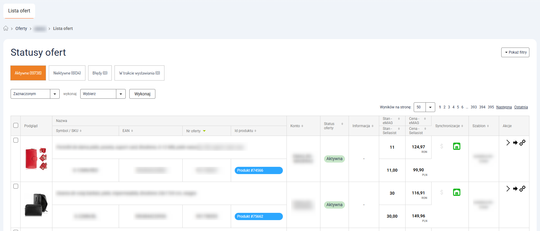Open the Produkt #74566 badge
Screen dimensions: 540x231
pyautogui.click(x=258, y=170)
